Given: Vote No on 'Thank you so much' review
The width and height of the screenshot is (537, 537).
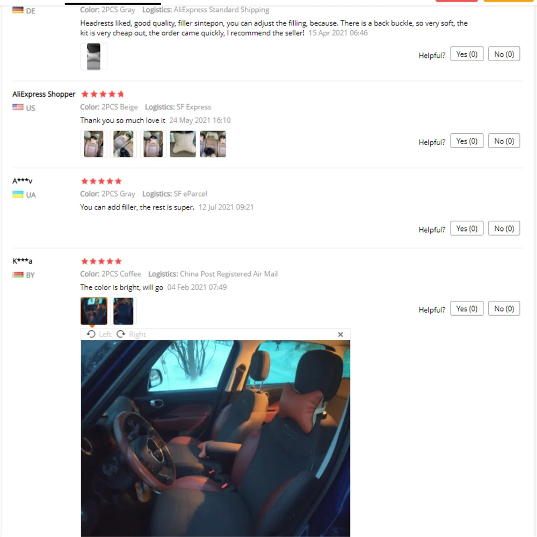Looking at the screenshot, I should pyautogui.click(x=504, y=141).
